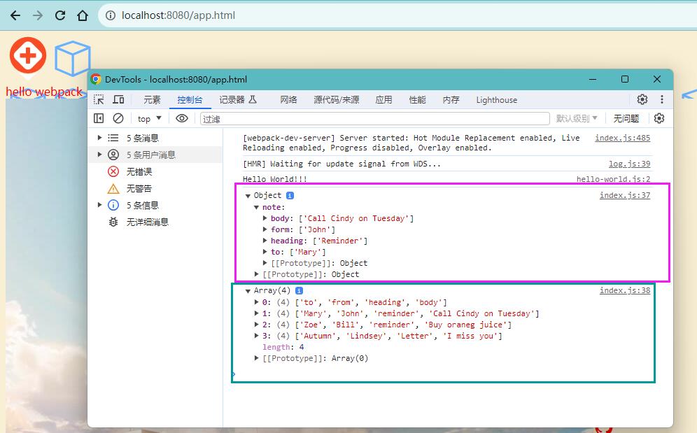Go forward with the browser forward arrow

(38, 15)
